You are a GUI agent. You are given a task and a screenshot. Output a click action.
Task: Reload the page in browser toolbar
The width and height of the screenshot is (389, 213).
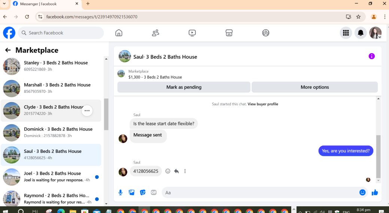click(x=27, y=17)
